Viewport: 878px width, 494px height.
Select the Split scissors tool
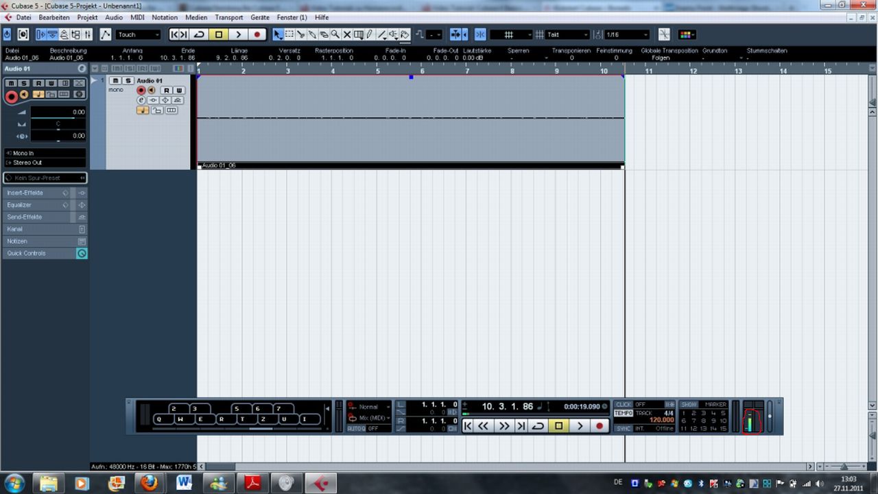(x=300, y=34)
